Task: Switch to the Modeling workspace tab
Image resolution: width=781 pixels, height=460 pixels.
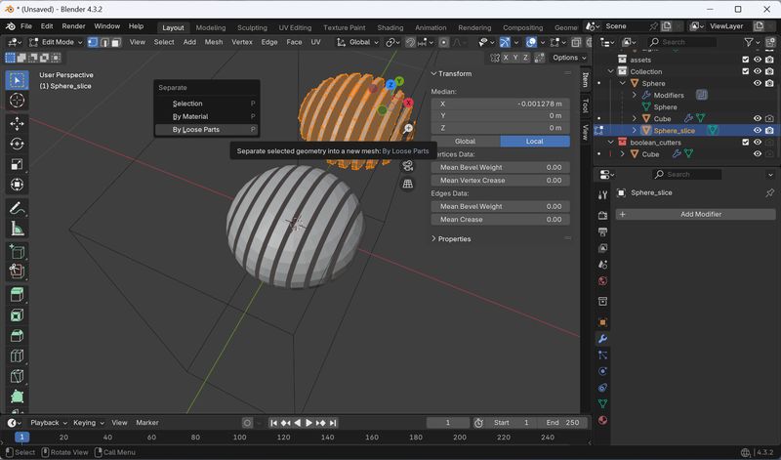Action: (x=211, y=28)
